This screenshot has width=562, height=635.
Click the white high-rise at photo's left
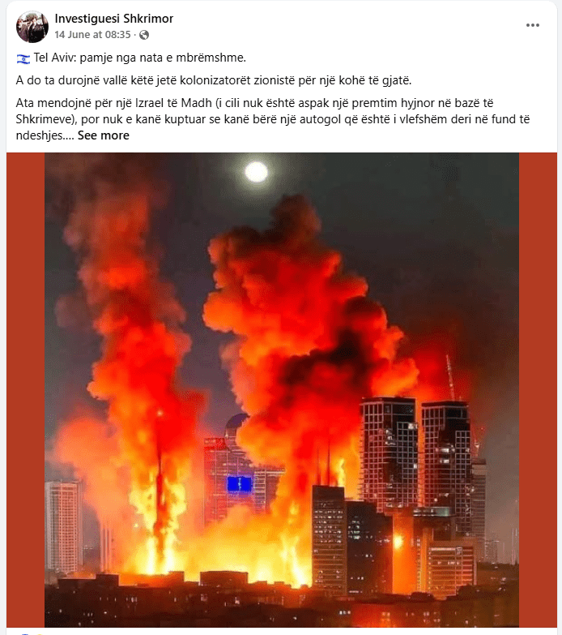[64, 526]
